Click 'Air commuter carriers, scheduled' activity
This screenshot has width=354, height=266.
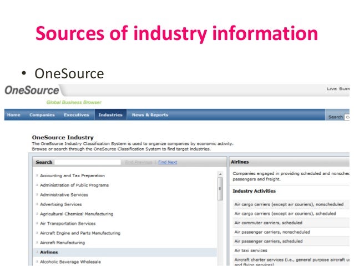268,223
